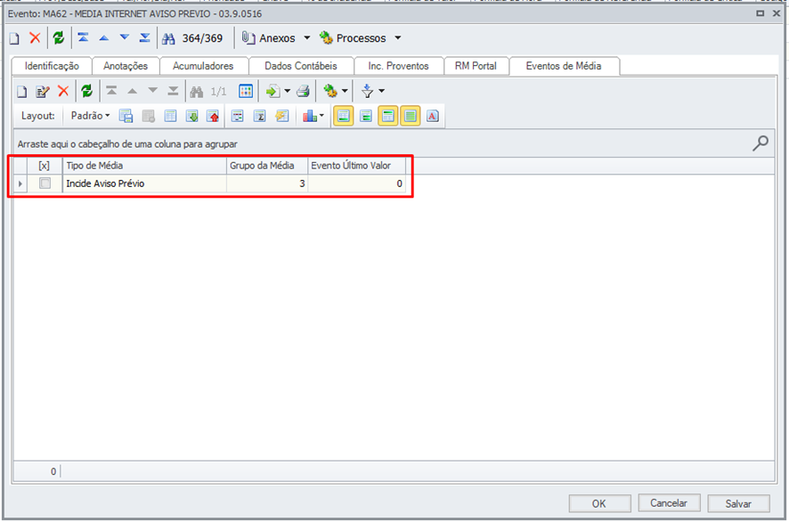Switch to the RM Portal tab
Image resolution: width=789 pixels, height=522 pixels.
[x=476, y=66]
